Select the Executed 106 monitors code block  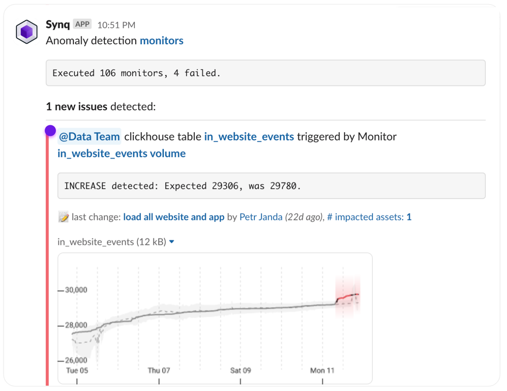click(265, 73)
